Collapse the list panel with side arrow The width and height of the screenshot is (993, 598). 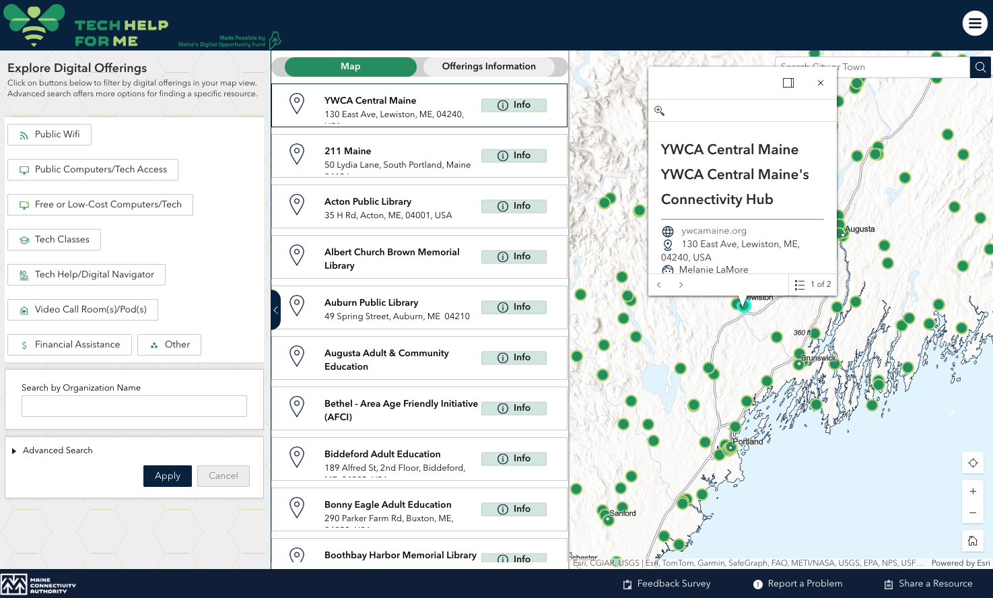(275, 310)
